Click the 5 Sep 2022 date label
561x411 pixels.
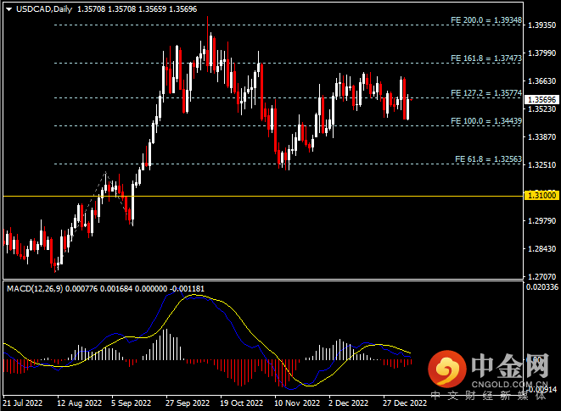(132, 404)
